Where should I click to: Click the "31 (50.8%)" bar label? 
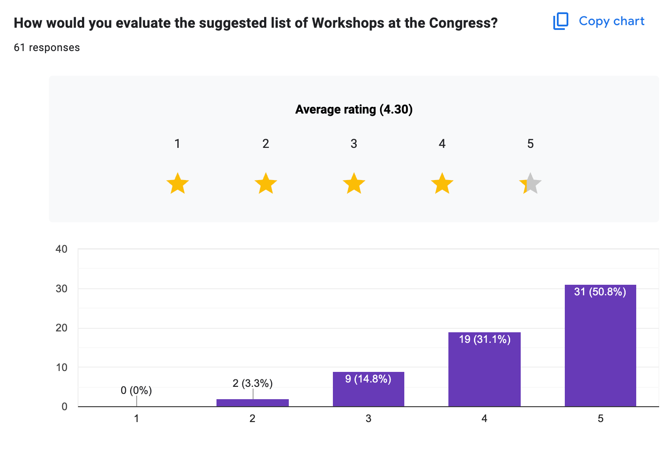(600, 292)
